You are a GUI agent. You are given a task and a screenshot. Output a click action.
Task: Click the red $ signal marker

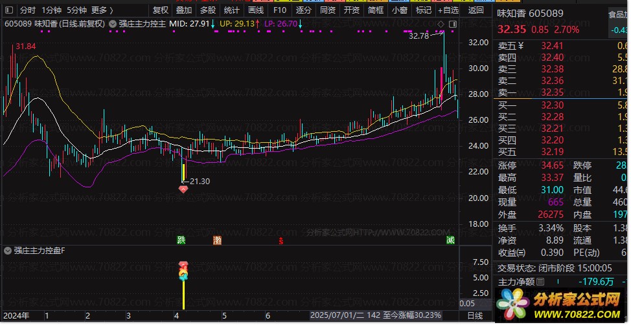pyautogui.click(x=281, y=241)
